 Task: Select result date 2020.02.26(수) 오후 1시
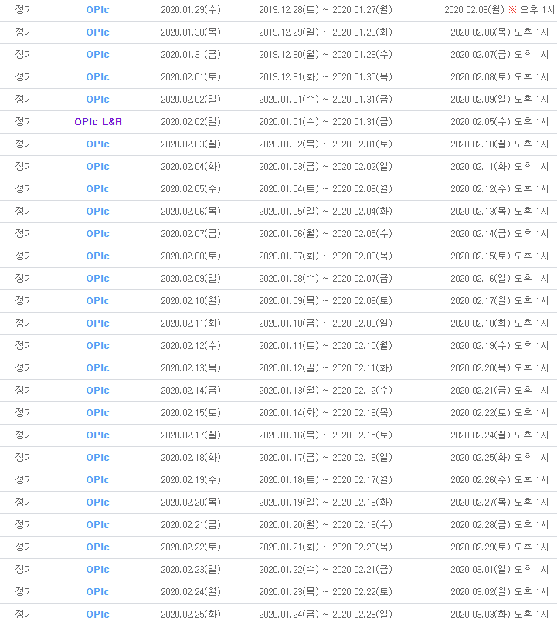click(499, 479)
